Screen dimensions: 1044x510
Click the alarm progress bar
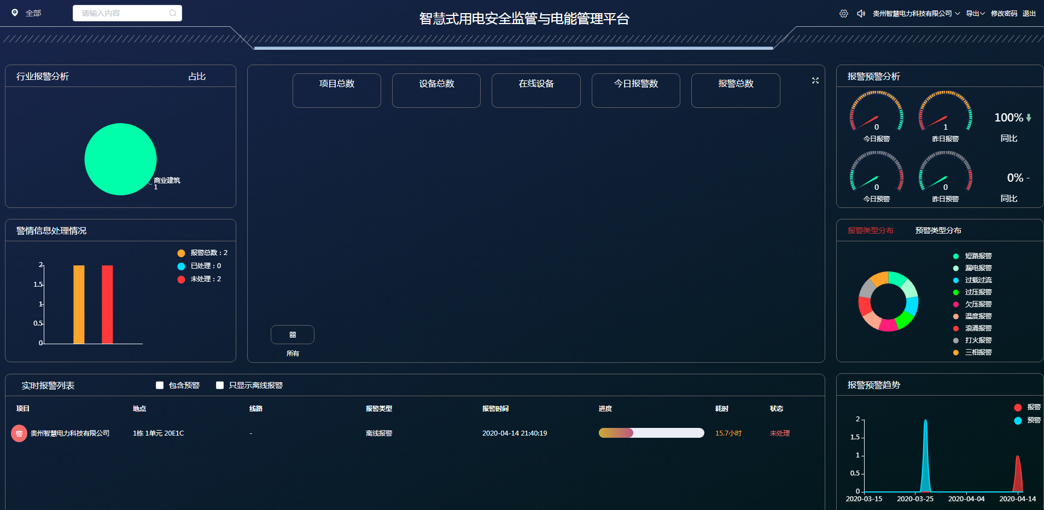point(651,433)
